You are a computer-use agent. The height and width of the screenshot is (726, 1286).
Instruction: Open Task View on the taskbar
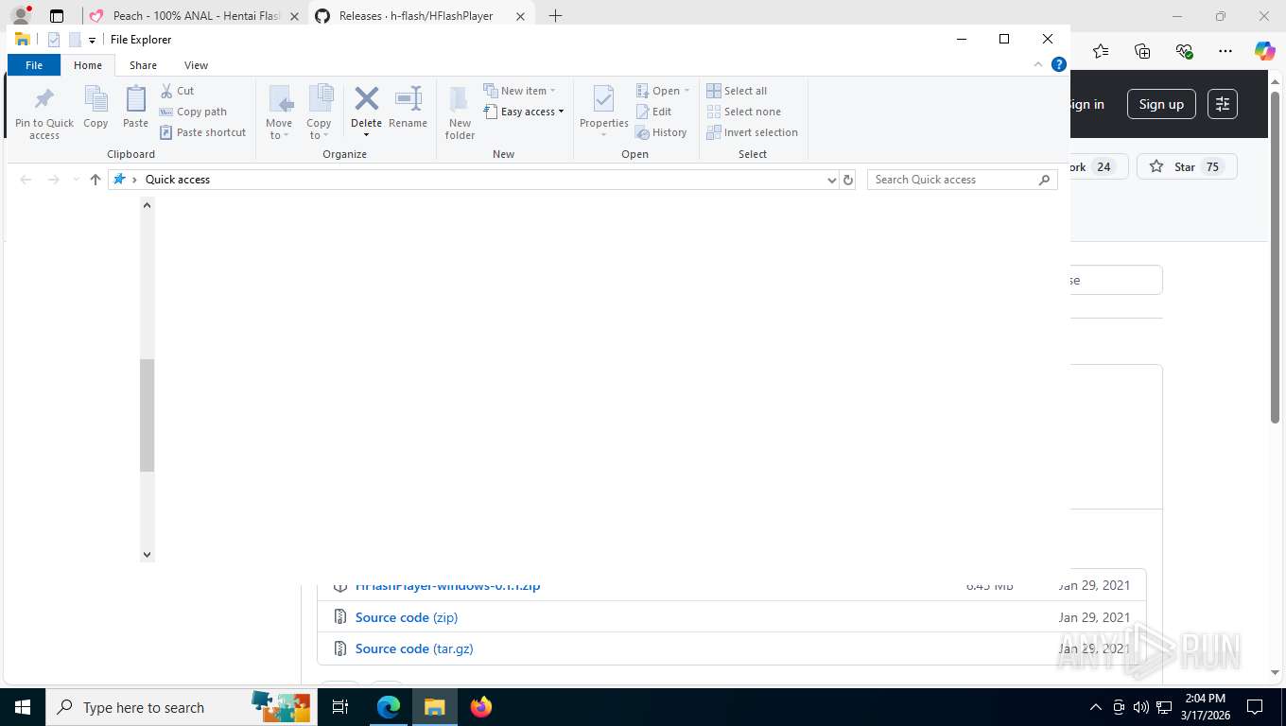(x=340, y=707)
